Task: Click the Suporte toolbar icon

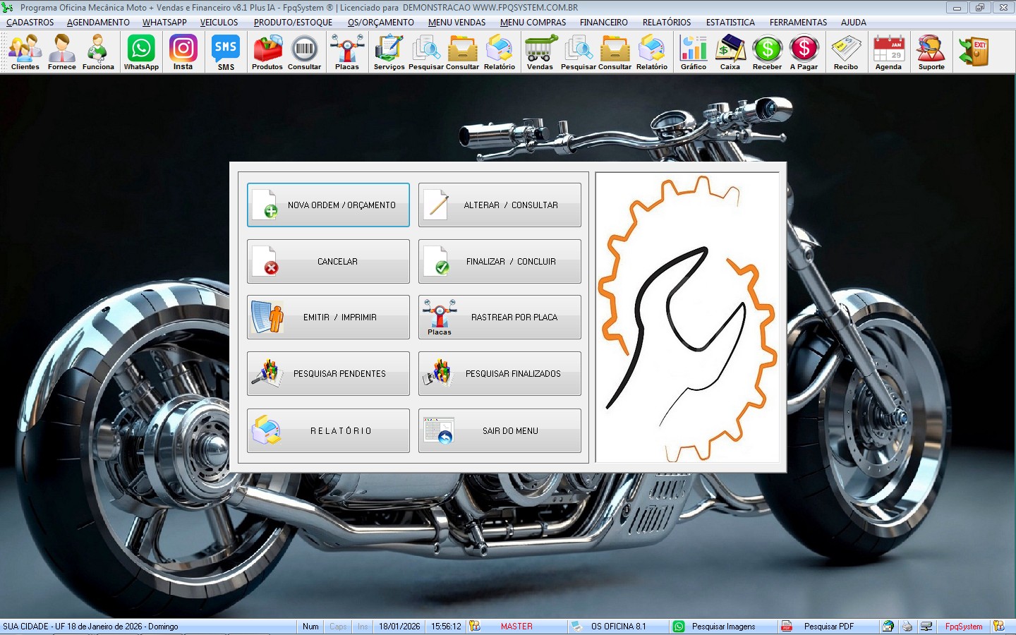Action: (931, 52)
